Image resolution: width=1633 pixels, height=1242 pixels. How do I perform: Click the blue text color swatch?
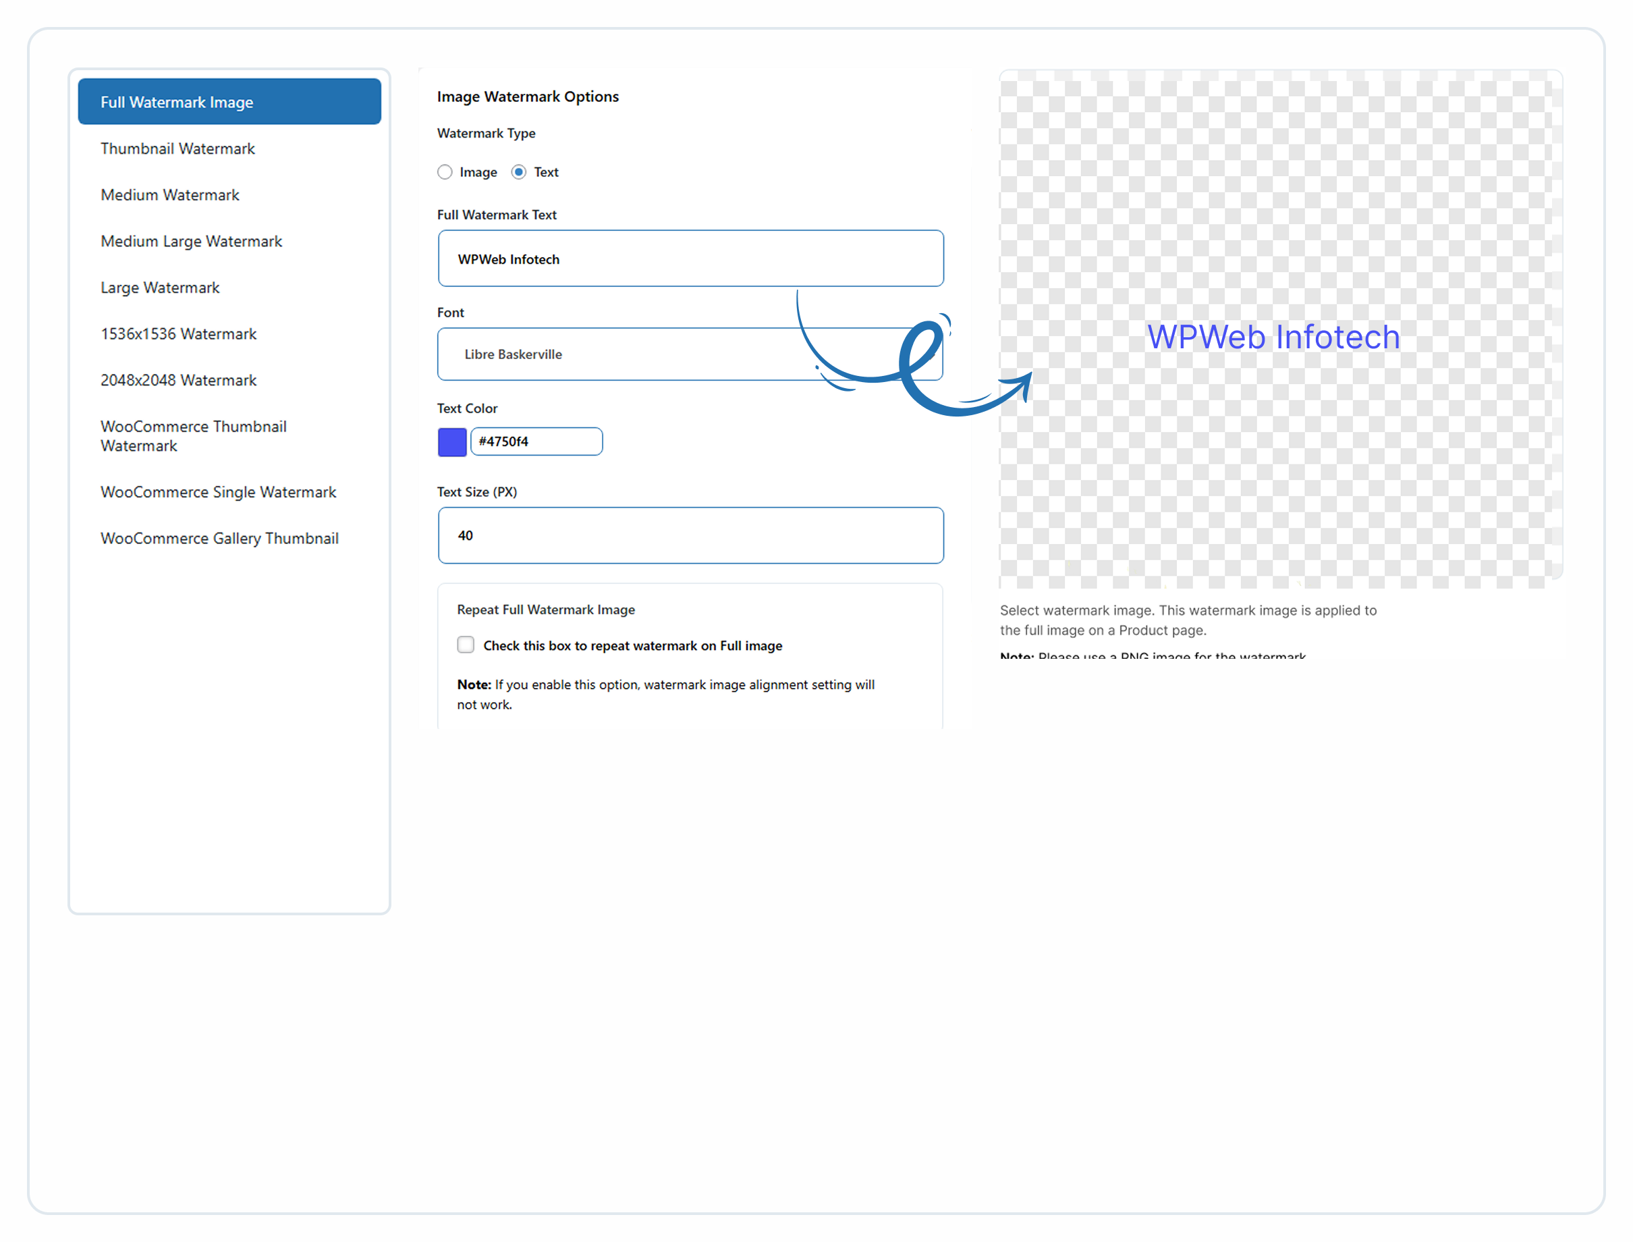click(x=451, y=442)
